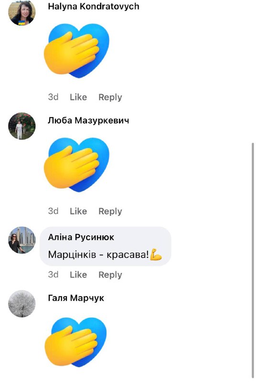Reply to Аліна Русинюк's comment
The width and height of the screenshot is (256, 382).
pyautogui.click(x=110, y=275)
